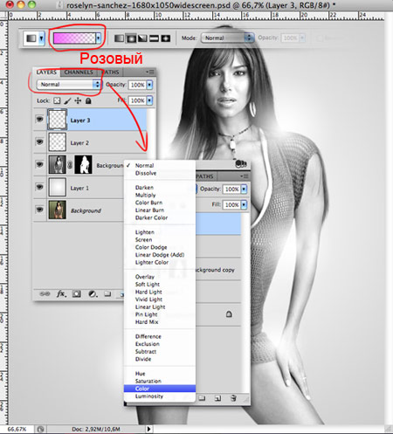Open the fx layer style icon
393x434 pixels.
pos(61,293)
